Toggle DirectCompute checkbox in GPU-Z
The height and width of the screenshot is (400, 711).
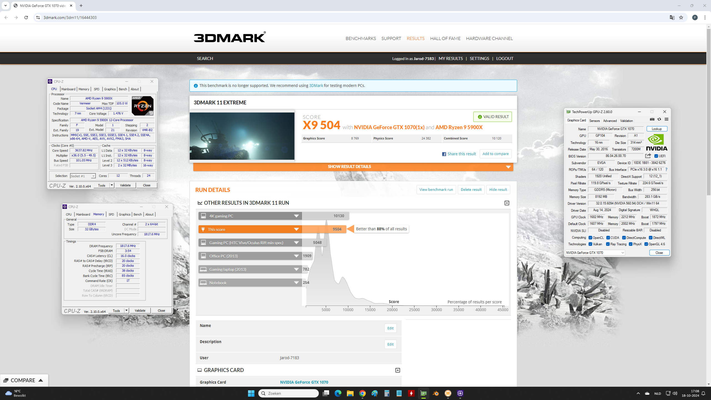(x=624, y=238)
